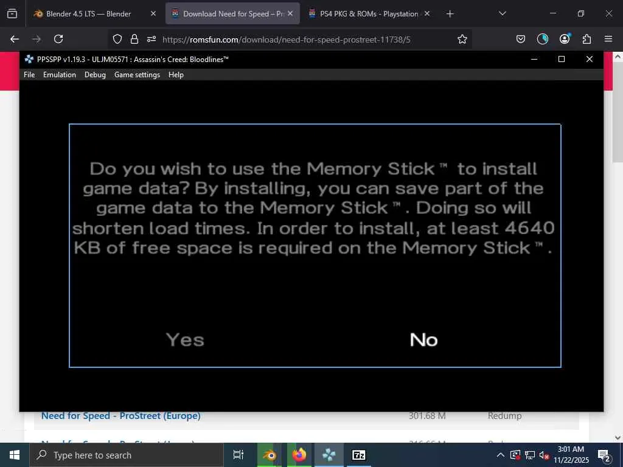This screenshot has height=467, width=623.
Task: Choose No to skip game data install
Action: [x=423, y=340]
